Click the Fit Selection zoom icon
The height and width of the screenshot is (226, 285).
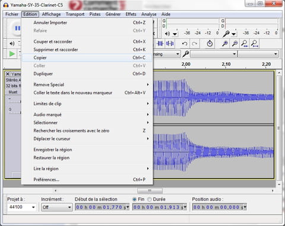tap(245, 43)
